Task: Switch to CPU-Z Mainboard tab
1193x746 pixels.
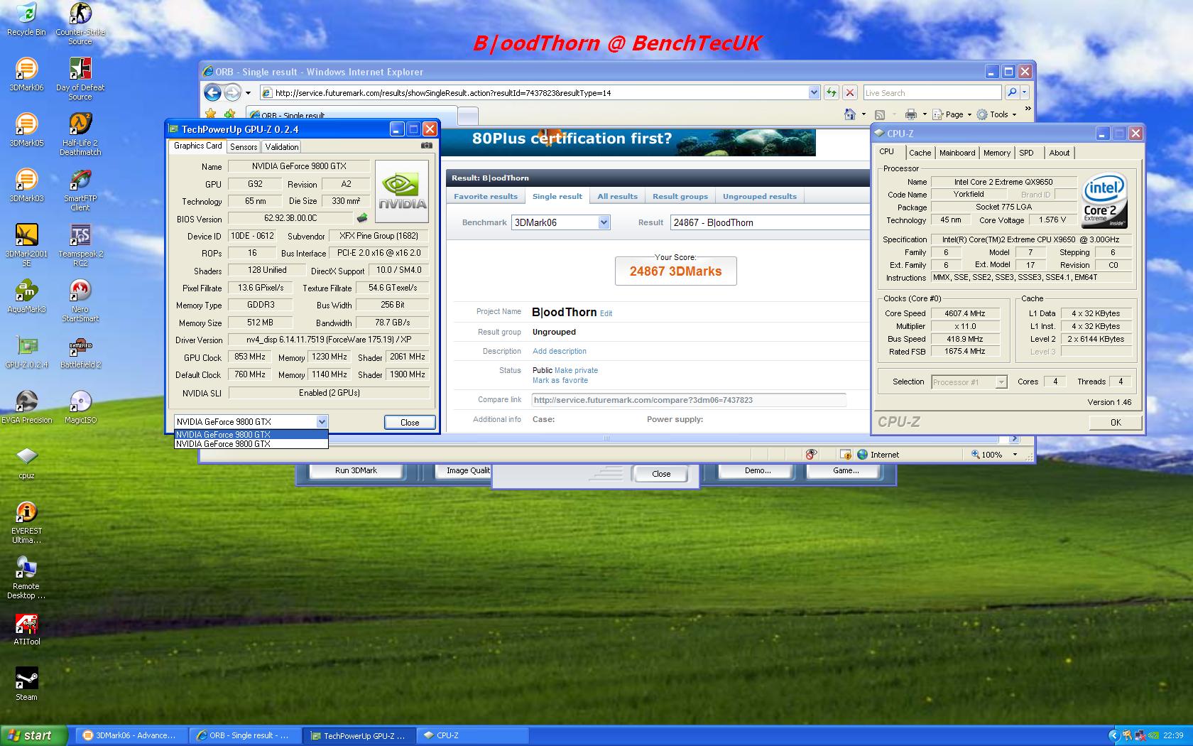Action: [957, 153]
